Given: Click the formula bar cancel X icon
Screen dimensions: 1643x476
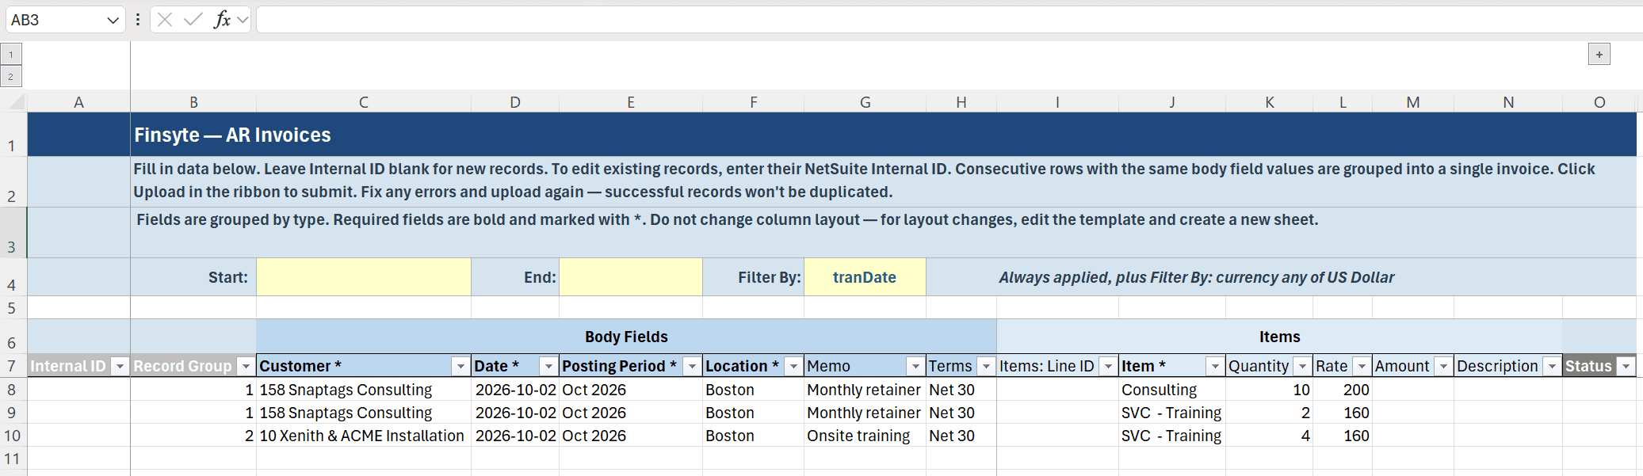Looking at the screenshot, I should (165, 20).
